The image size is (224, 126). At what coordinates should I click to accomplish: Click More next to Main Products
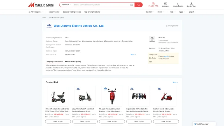coord(133,54)
